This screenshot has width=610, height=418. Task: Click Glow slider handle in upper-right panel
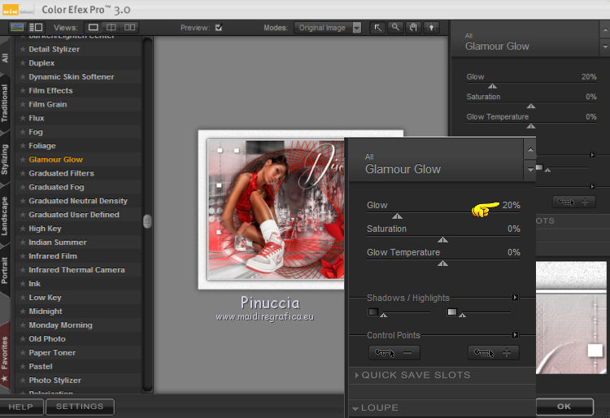(492, 86)
